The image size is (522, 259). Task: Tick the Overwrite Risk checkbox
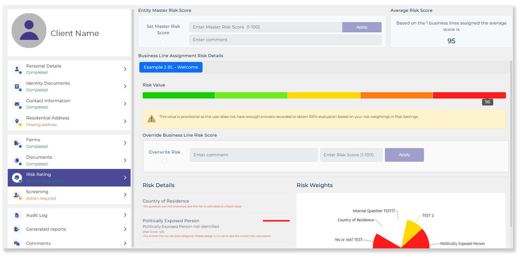[165, 161]
